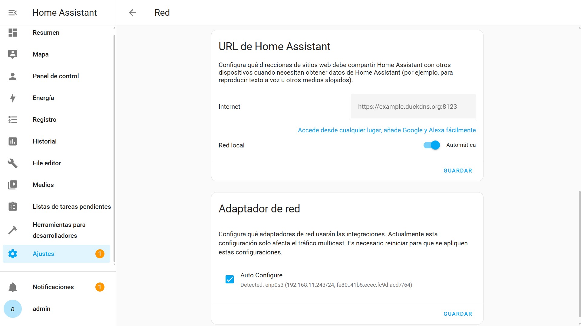Screen dimensions: 581x326
Task: Open the Mapa section icon
Action: pos(12,54)
